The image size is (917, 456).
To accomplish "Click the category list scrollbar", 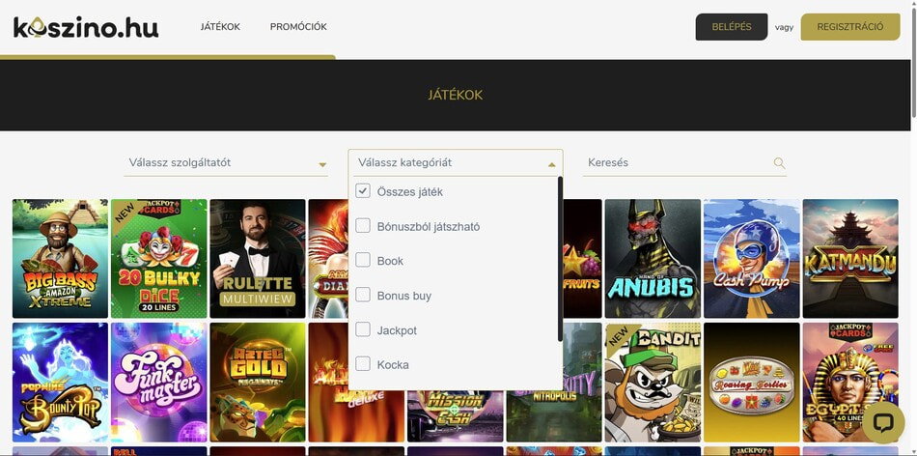I will [x=560, y=259].
